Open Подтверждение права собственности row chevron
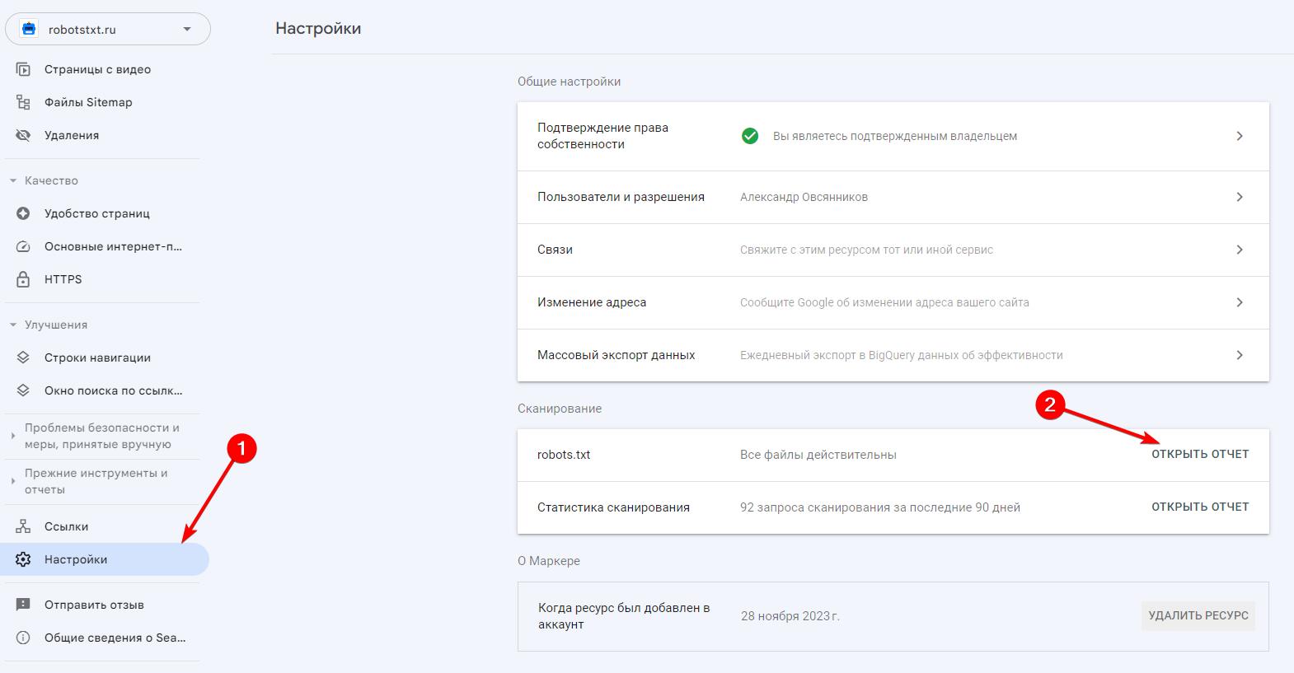 coord(1240,136)
